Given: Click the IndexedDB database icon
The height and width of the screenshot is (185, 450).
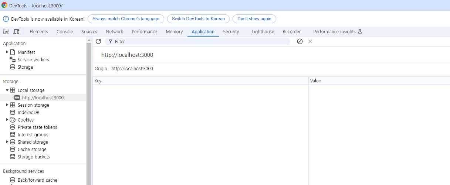Looking at the screenshot, I should [x=13, y=112].
